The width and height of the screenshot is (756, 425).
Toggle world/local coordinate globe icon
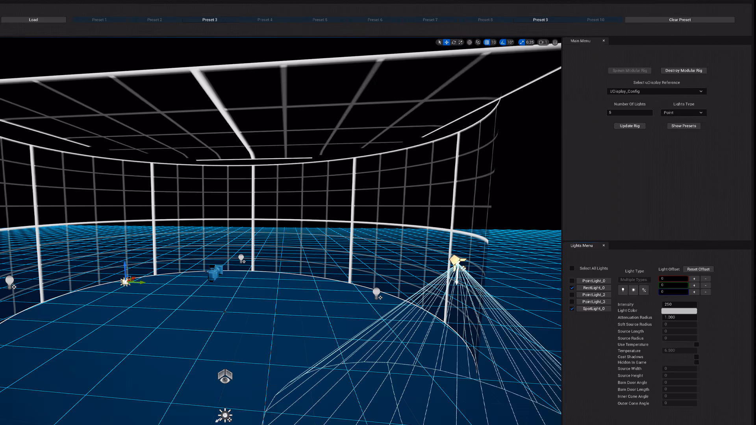[x=469, y=42]
